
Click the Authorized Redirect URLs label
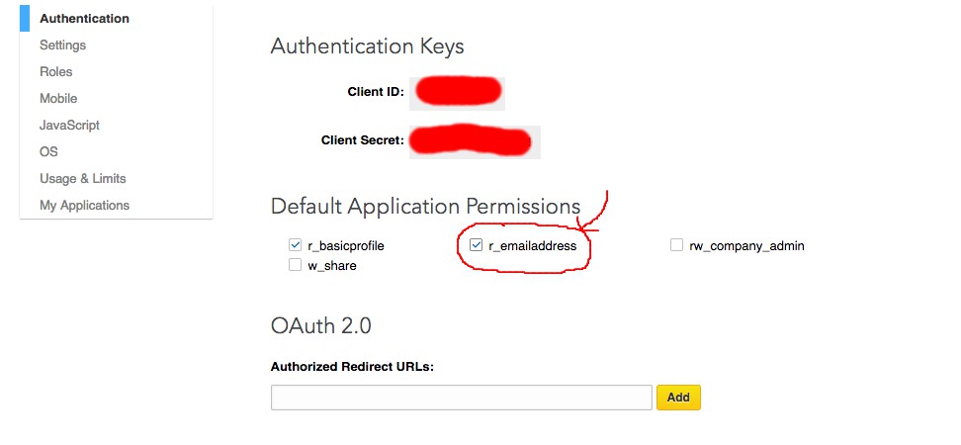352,367
